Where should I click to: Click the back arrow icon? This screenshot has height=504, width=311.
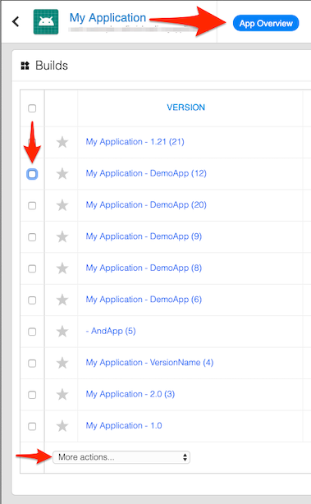point(16,22)
